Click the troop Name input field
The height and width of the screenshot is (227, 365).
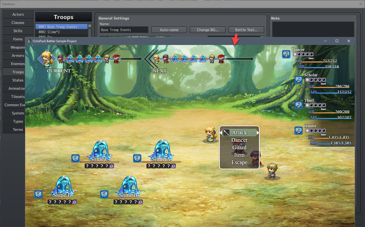tap(124, 30)
